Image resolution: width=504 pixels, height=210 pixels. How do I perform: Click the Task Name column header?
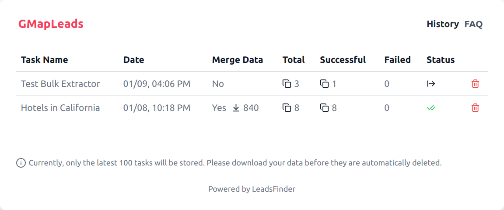[45, 60]
